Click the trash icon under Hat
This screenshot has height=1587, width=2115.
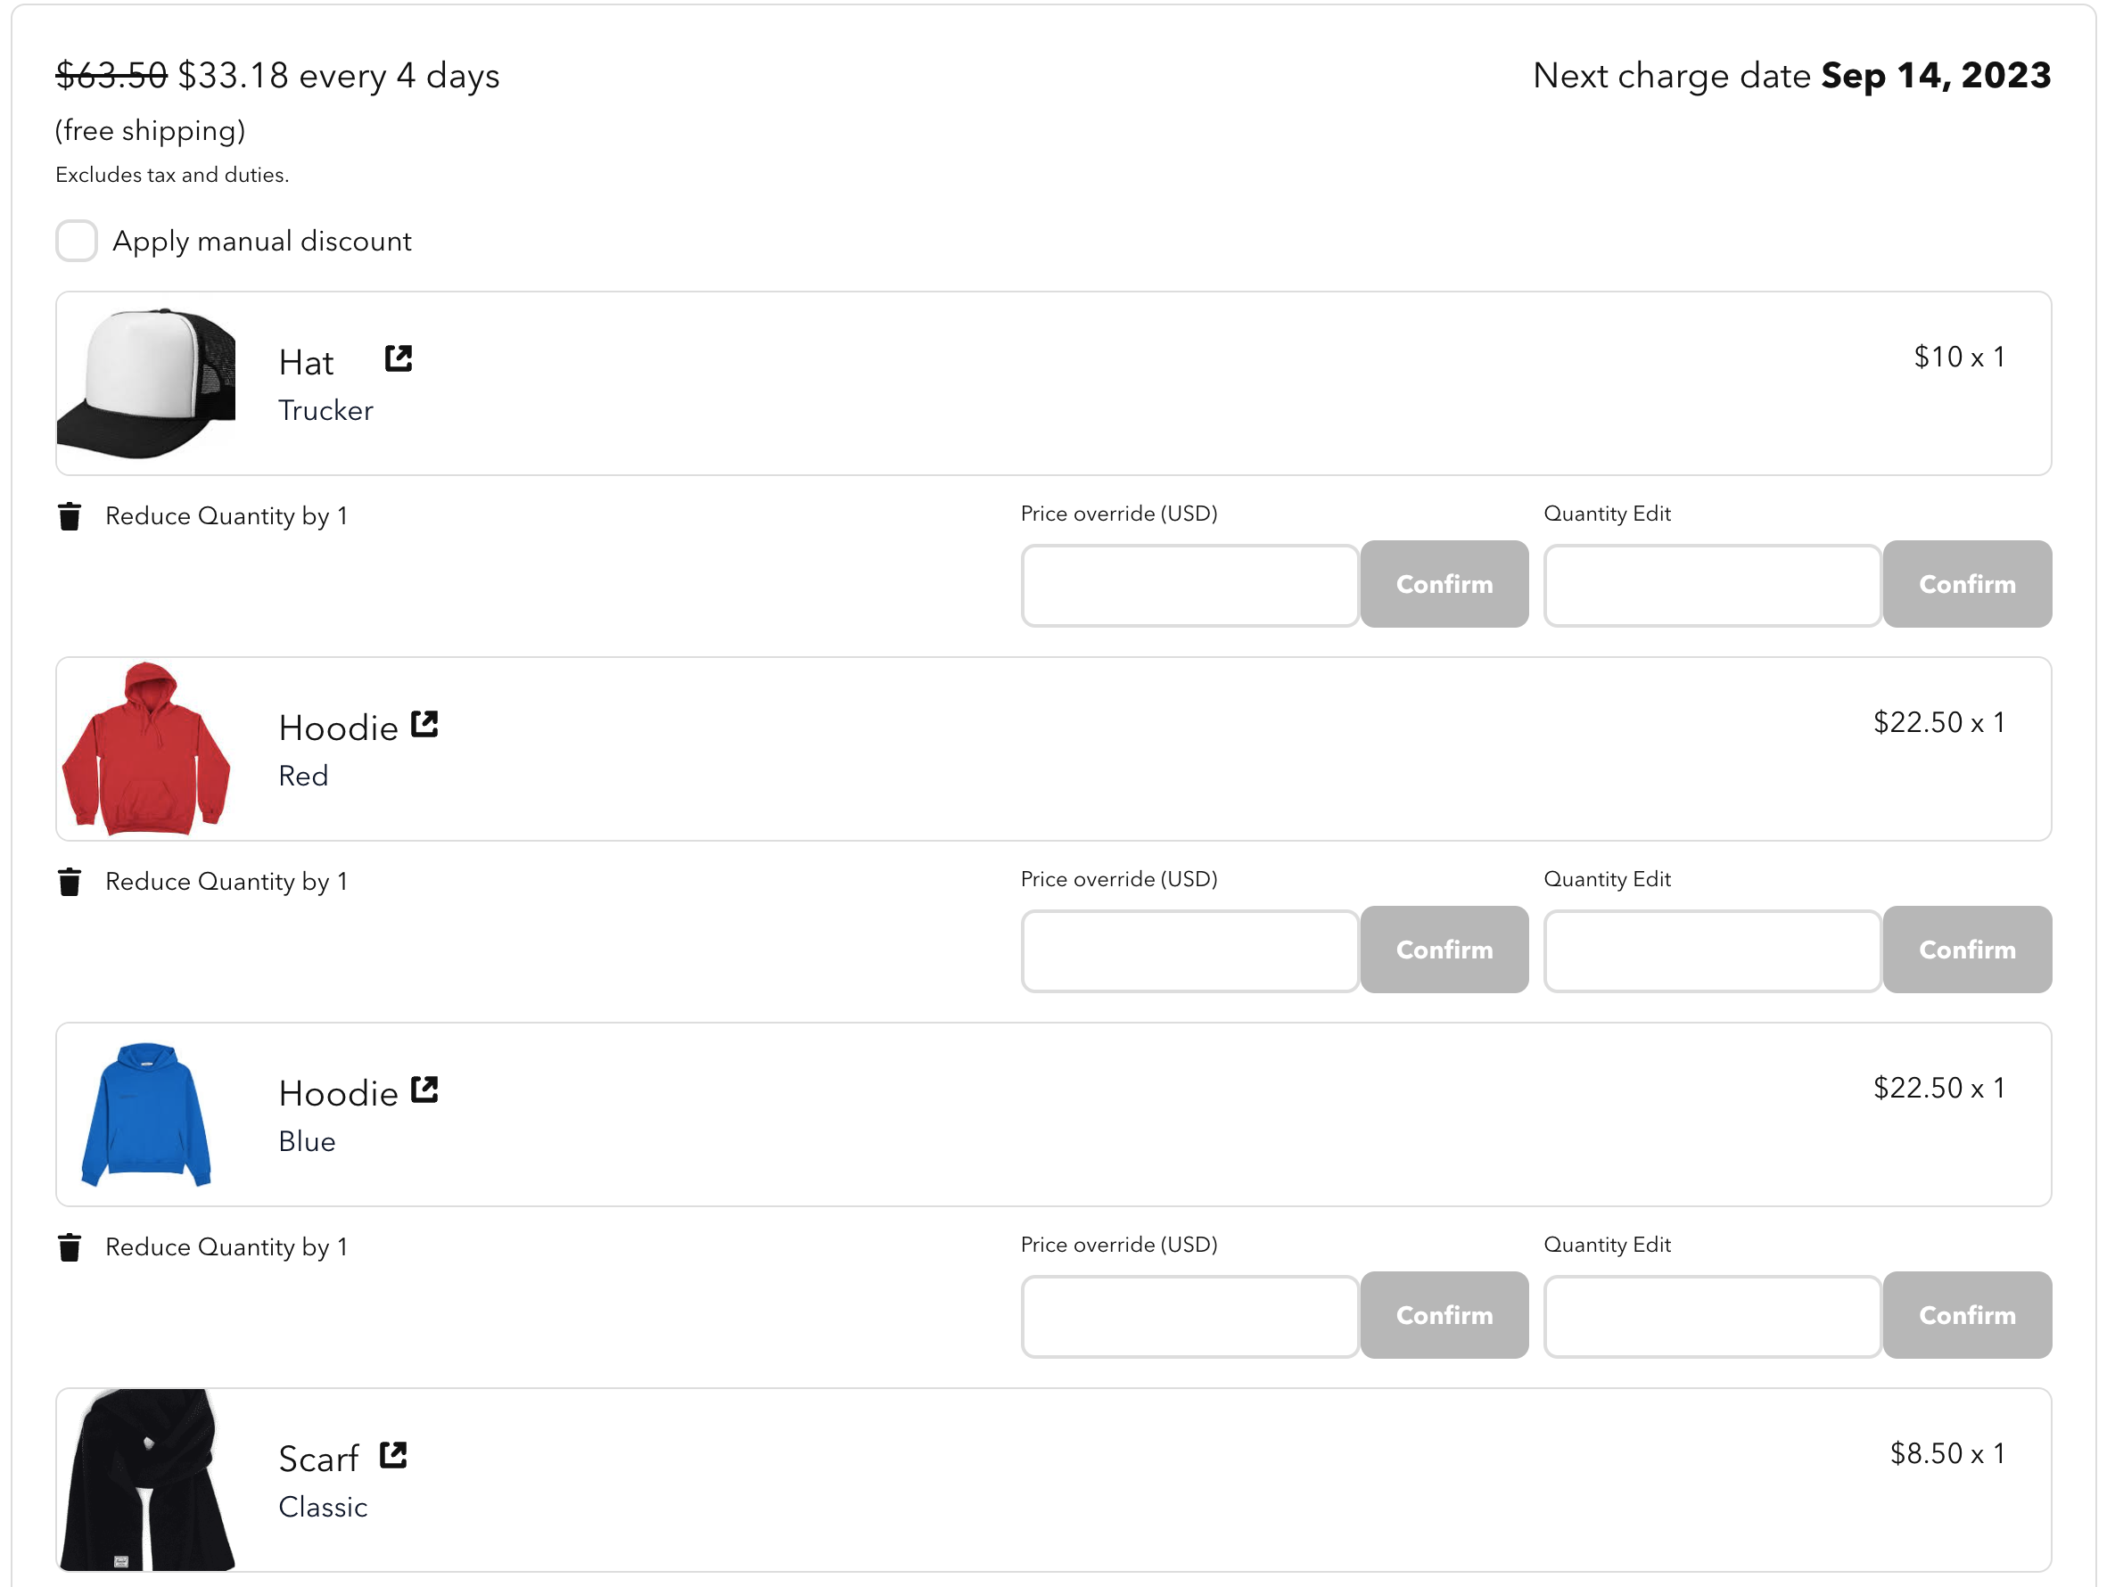[69, 516]
